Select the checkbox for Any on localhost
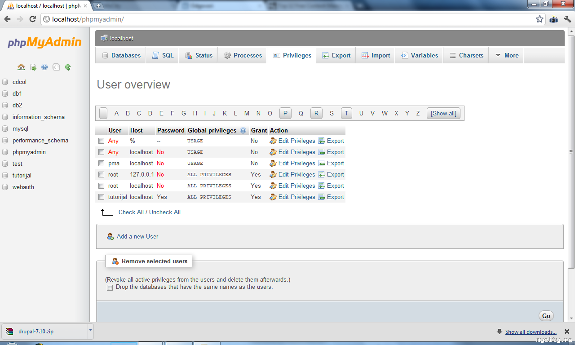This screenshot has width=575, height=345. pos(102,152)
